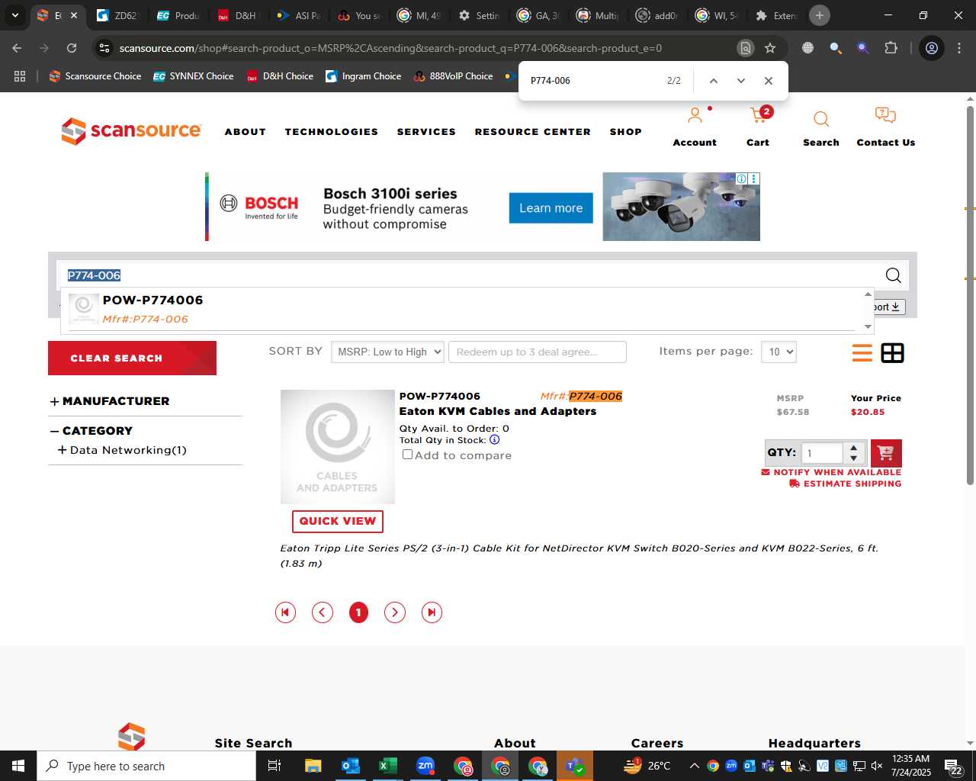Click Estimate Shipping link
This screenshot has height=781, width=976.
846,484
